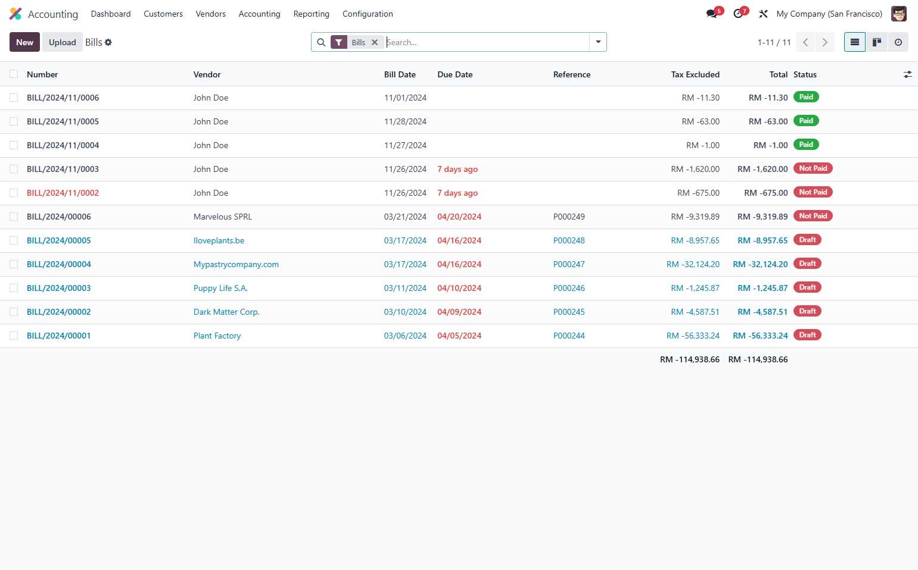Open bill BILL/2024/00005

click(59, 240)
